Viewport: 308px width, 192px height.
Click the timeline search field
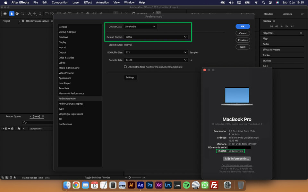click(38, 123)
